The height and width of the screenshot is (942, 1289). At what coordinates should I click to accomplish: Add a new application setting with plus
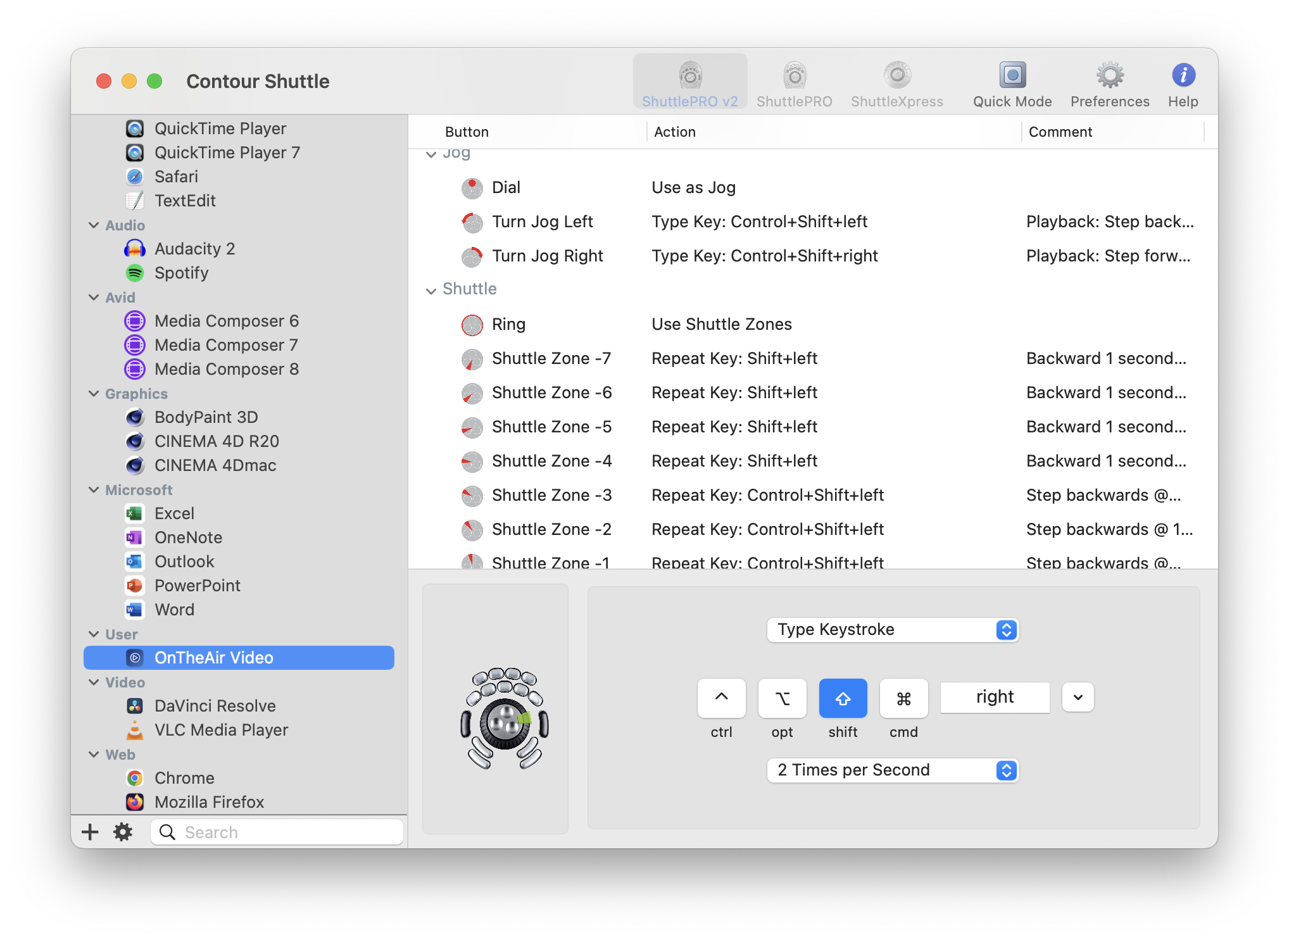(x=90, y=832)
